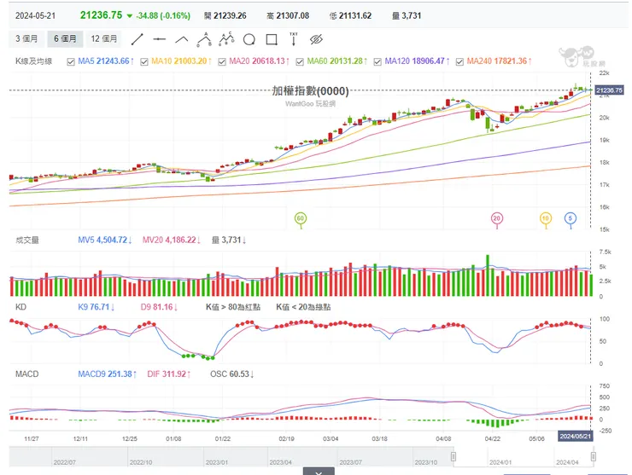This screenshot has height=475, width=632.
Task: Select the circle drawing tool
Action: (x=249, y=39)
